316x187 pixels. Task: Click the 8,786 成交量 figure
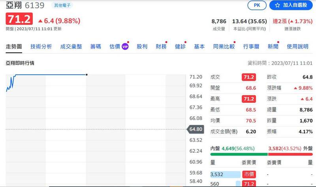pyautogui.click(x=219, y=21)
